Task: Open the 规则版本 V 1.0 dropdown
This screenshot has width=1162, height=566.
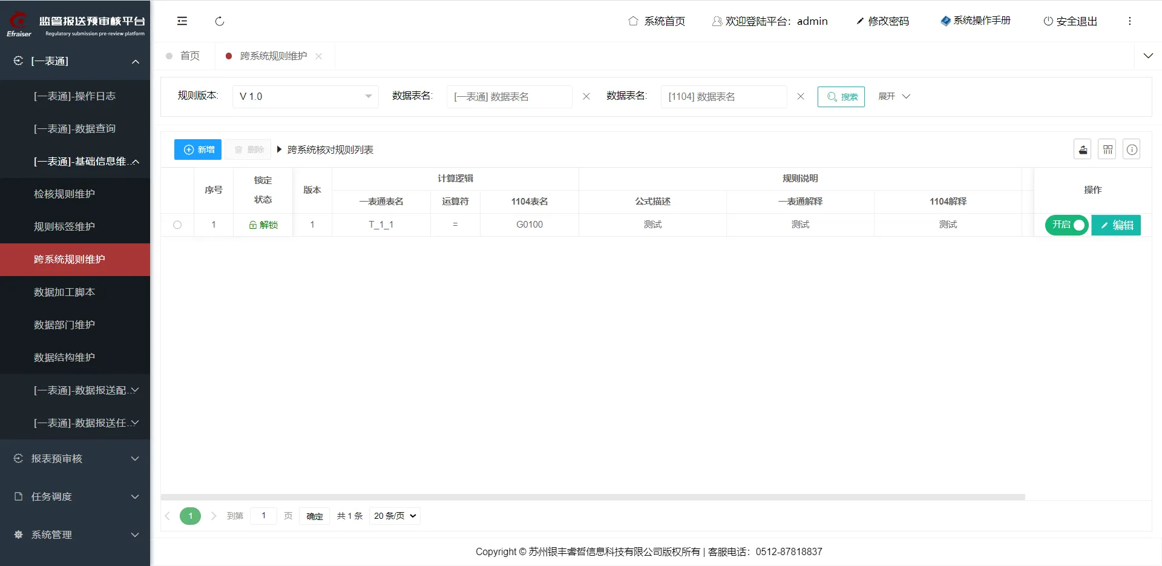Action: click(x=306, y=97)
